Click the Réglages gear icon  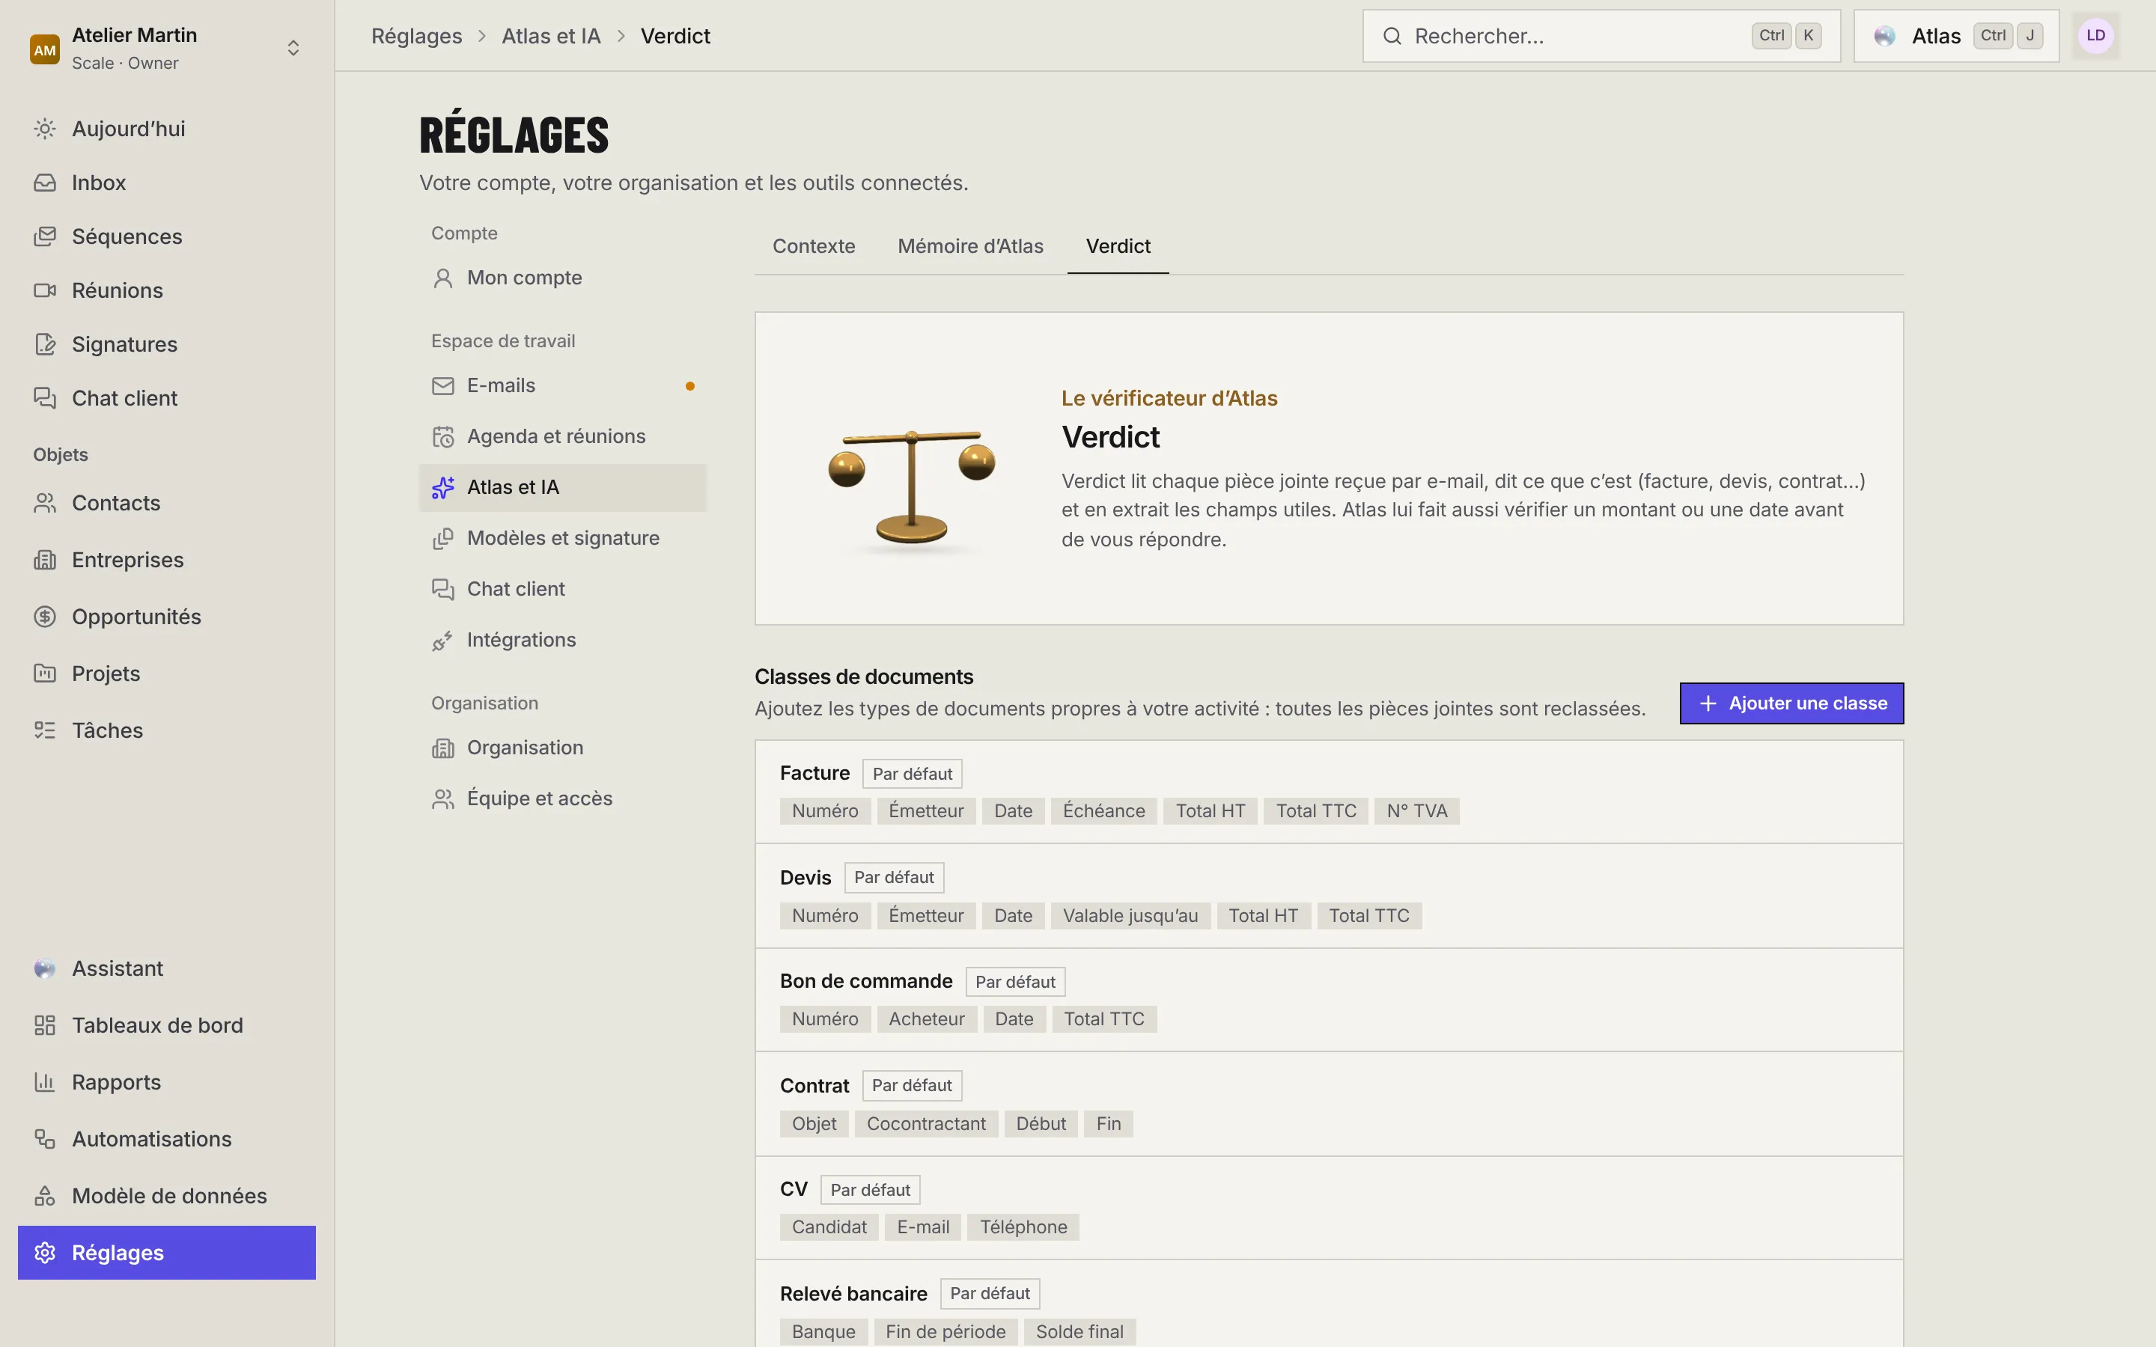(45, 1253)
